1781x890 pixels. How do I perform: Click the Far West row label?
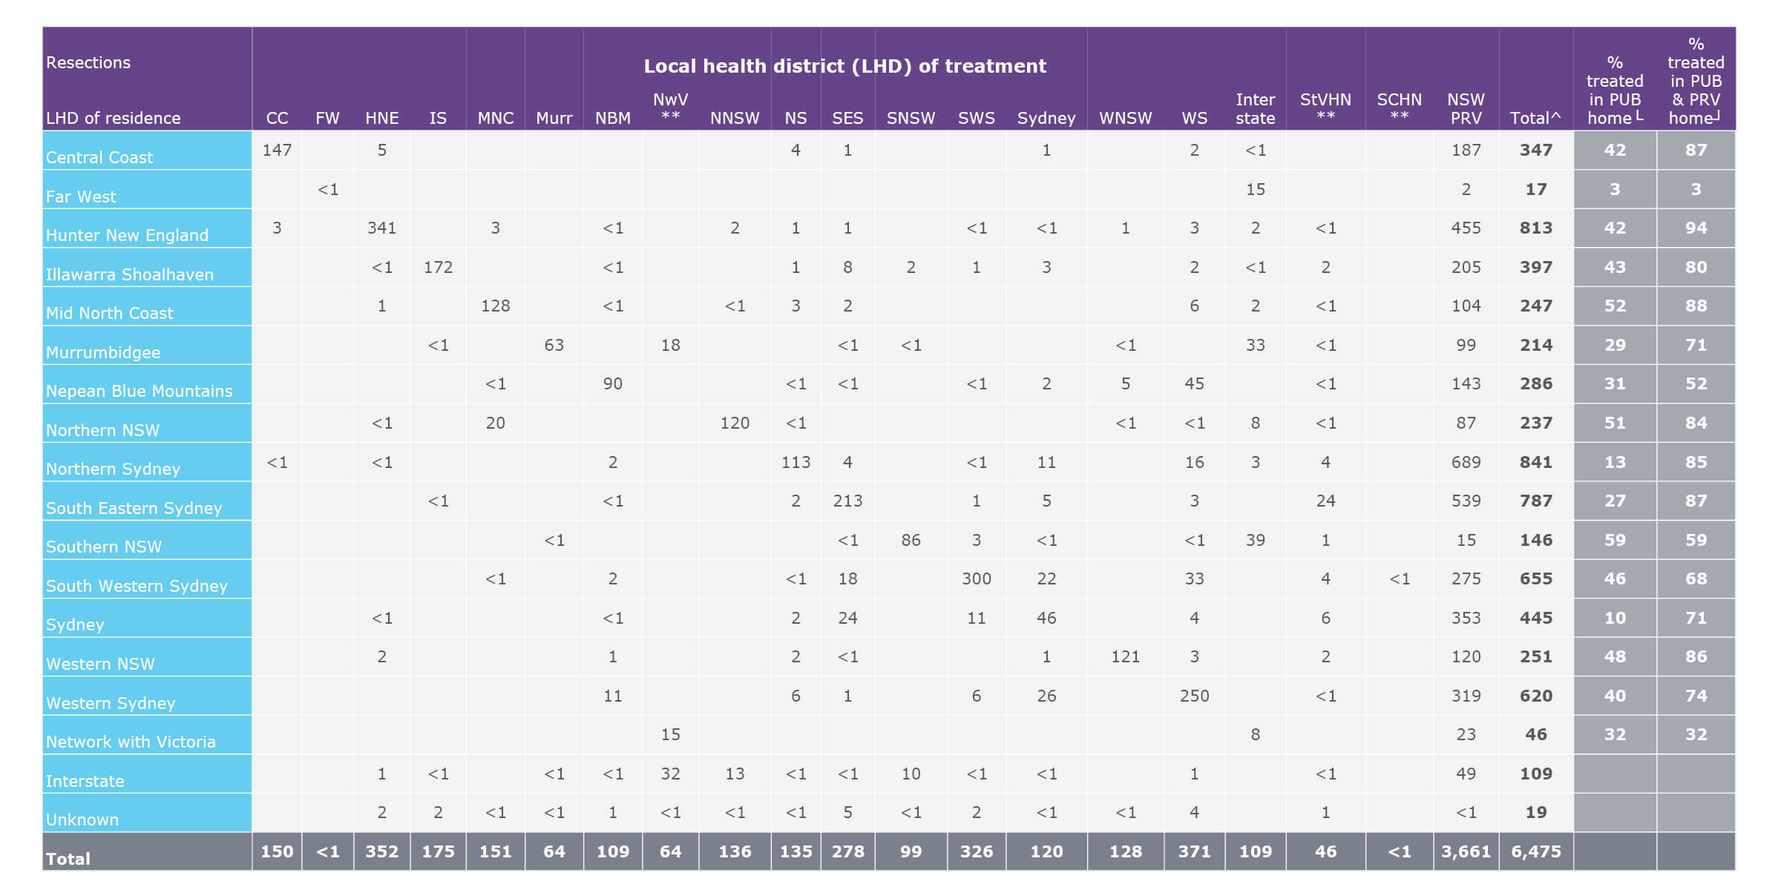pos(79,197)
